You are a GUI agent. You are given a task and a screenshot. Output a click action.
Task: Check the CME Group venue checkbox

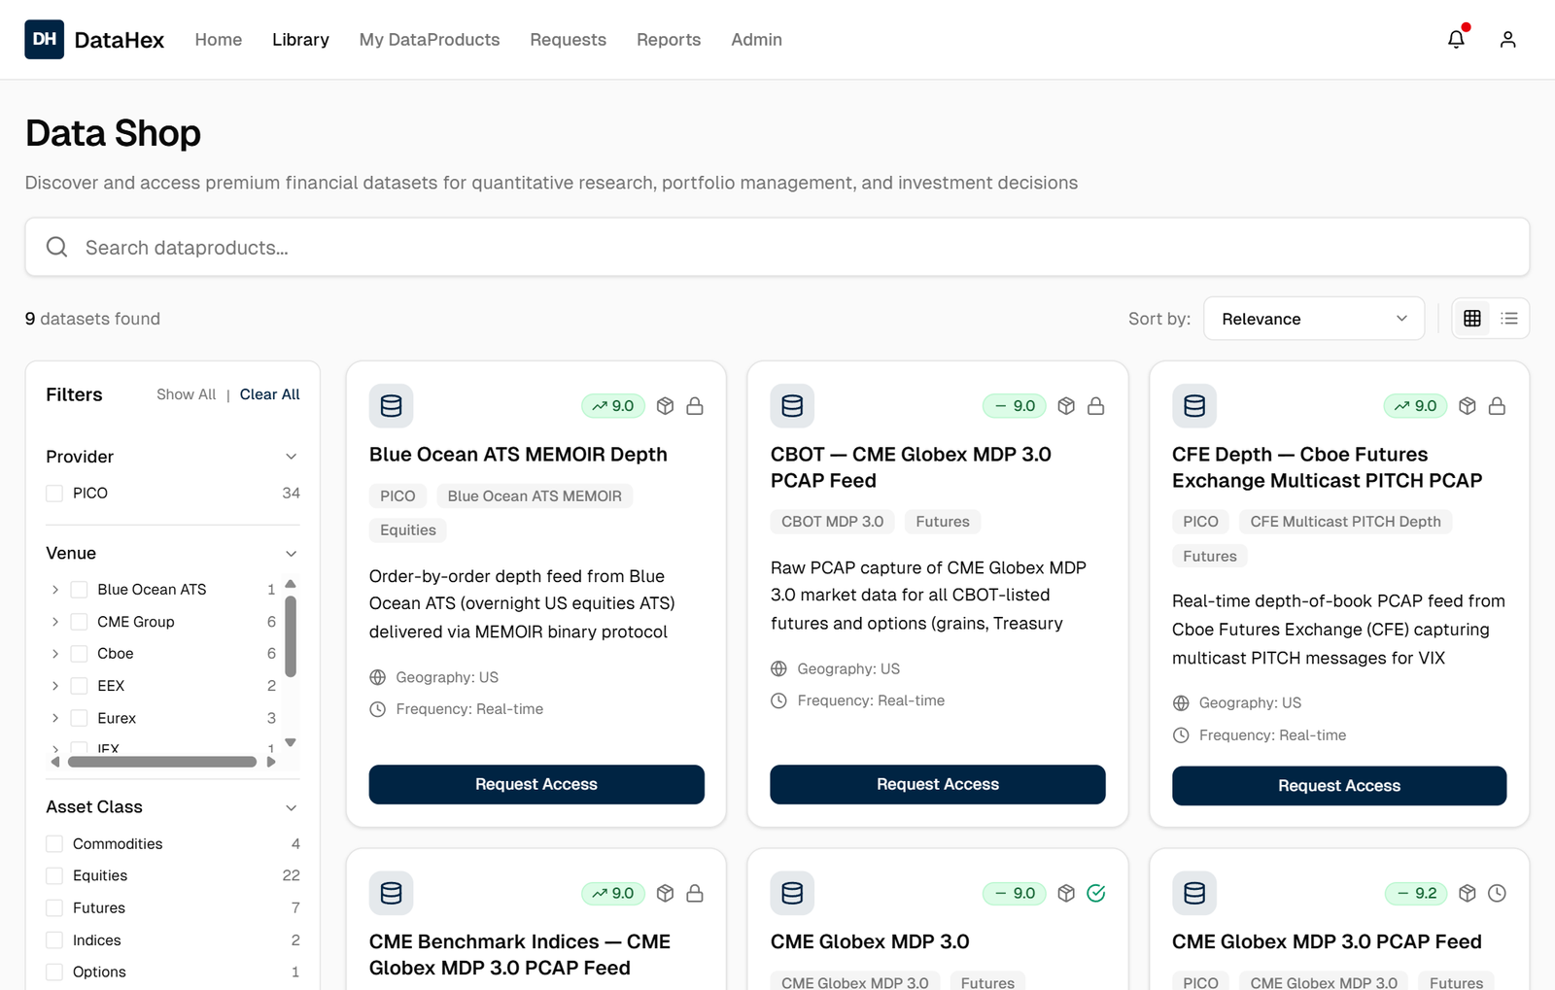pos(80,622)
